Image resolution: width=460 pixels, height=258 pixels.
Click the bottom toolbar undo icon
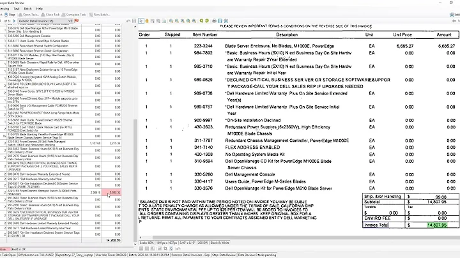click(178, 248)
